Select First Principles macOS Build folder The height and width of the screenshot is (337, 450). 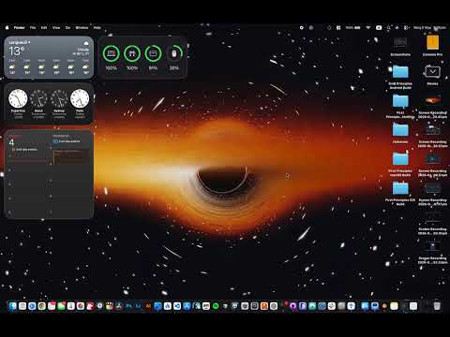400,164
